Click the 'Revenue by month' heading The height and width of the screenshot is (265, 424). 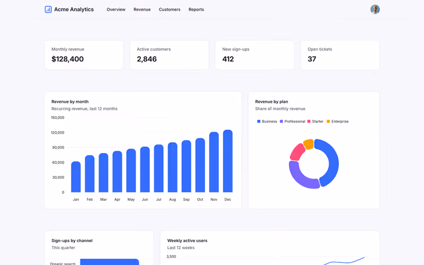point(70,102)
